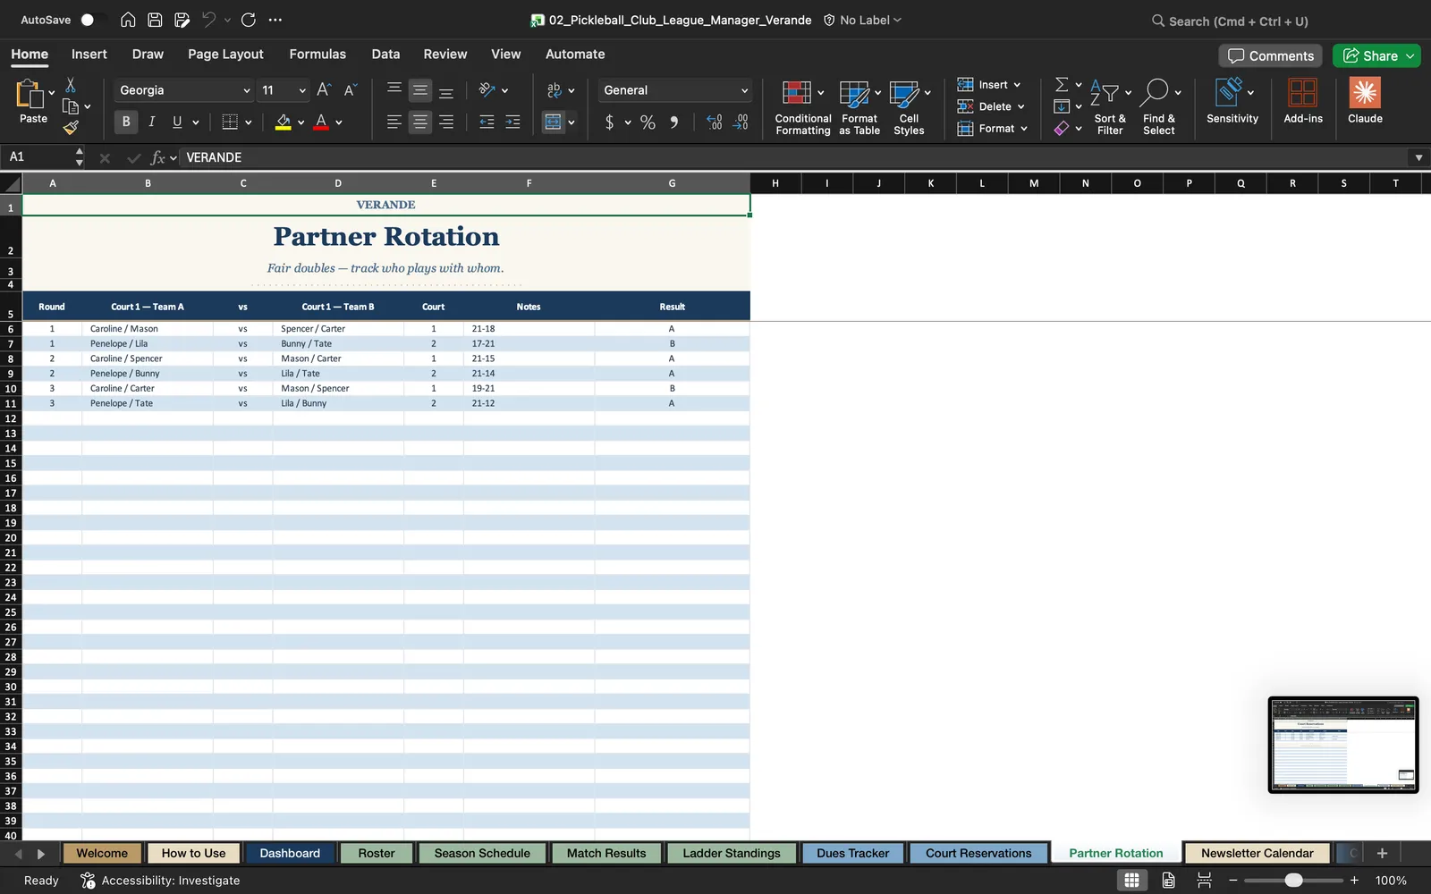Screen dimensions: 1431x894
Task: Switch to Page Layout view icon
Action: (x=1168, y=881)
